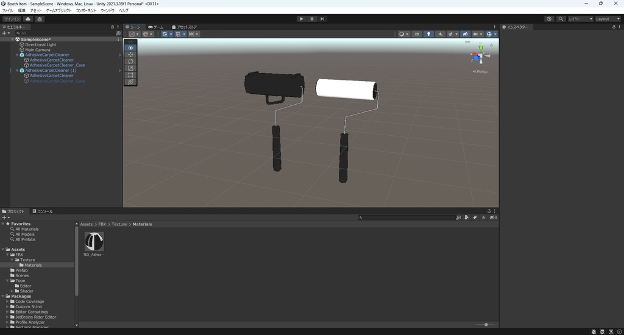This screenshot has height=335, width=624.
Task: Open the Hierarchy panel three-dot menu
Action: coord(118,27)
